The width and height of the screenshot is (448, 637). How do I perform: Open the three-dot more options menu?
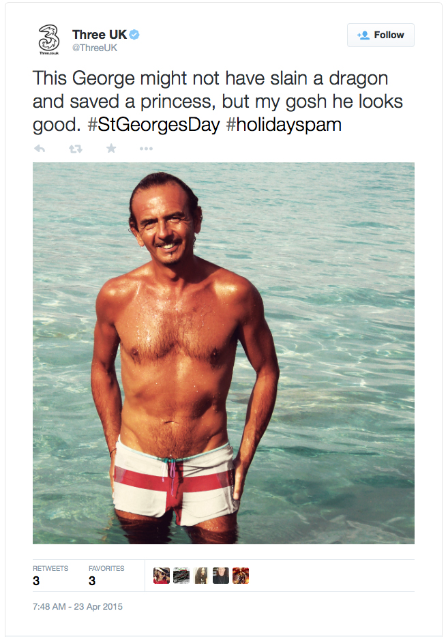click(146, 149)
